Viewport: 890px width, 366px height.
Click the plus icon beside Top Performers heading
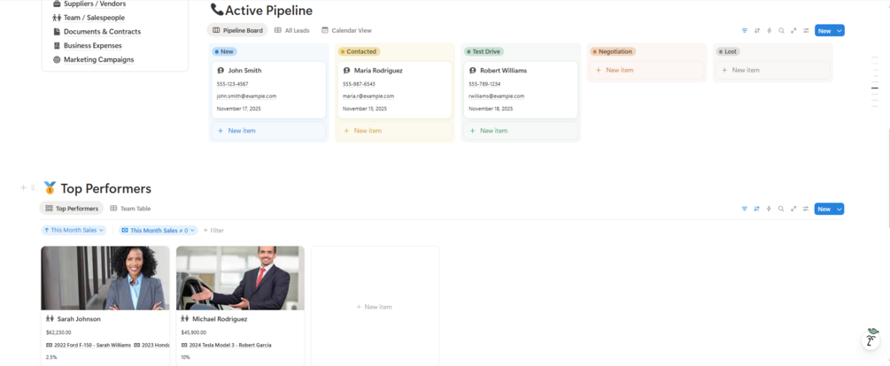pos(23,187)
